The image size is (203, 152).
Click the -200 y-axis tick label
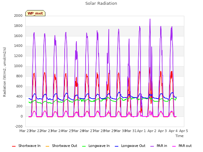coord(19,126)
